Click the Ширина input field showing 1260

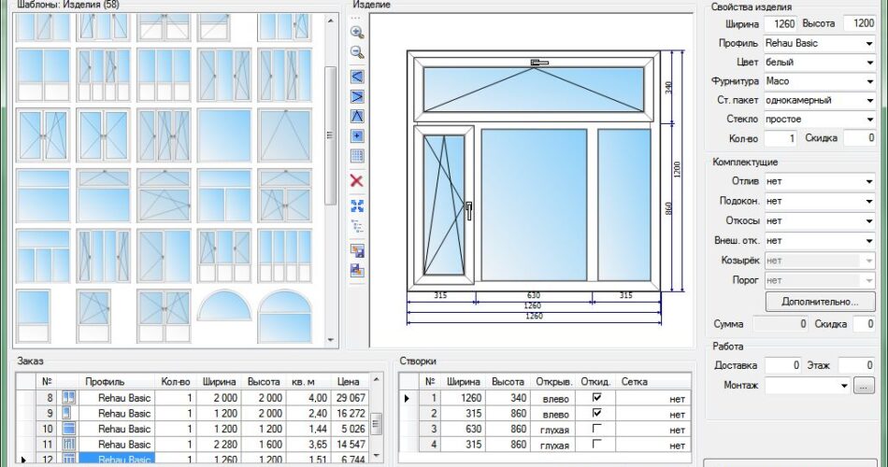point(780,23)
